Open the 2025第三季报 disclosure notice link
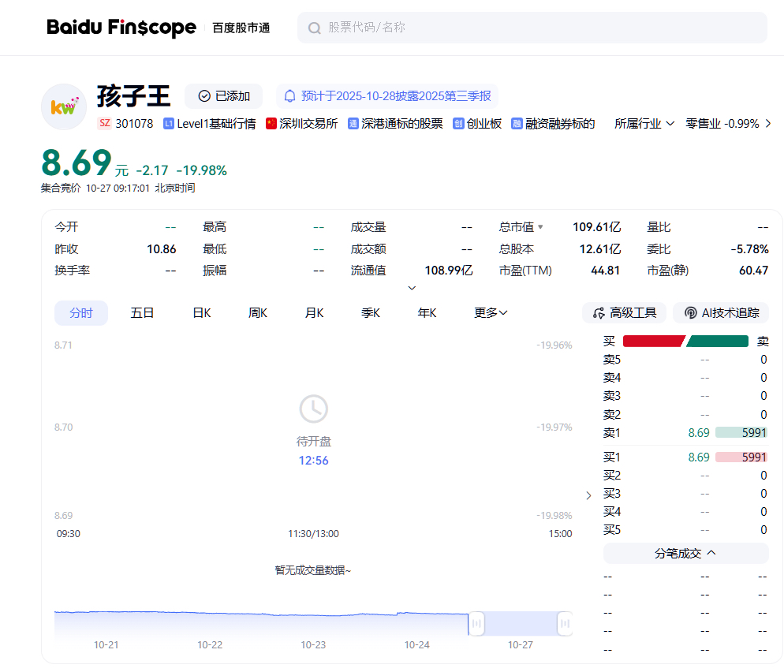This screenshot has height=672, width=784. (396, 96)
